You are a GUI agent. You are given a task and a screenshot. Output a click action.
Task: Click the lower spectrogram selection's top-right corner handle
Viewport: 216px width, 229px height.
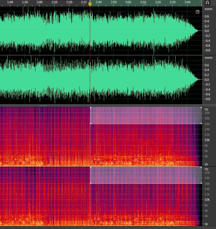[x=201, y=167]
